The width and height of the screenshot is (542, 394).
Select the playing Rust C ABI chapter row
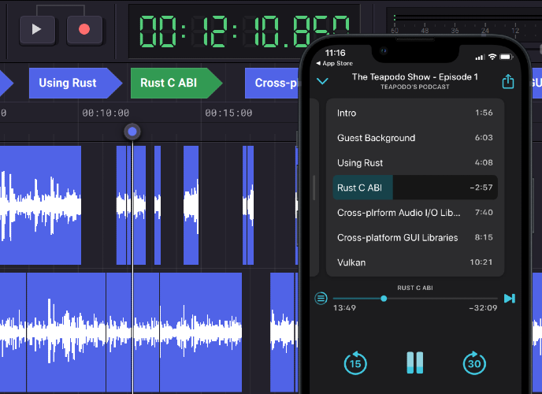415,188
